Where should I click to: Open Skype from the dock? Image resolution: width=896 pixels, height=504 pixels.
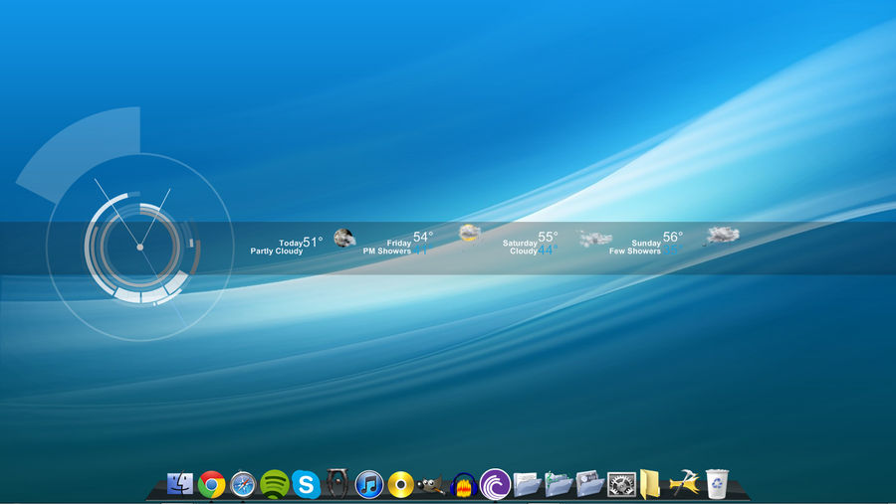point(307,484)
